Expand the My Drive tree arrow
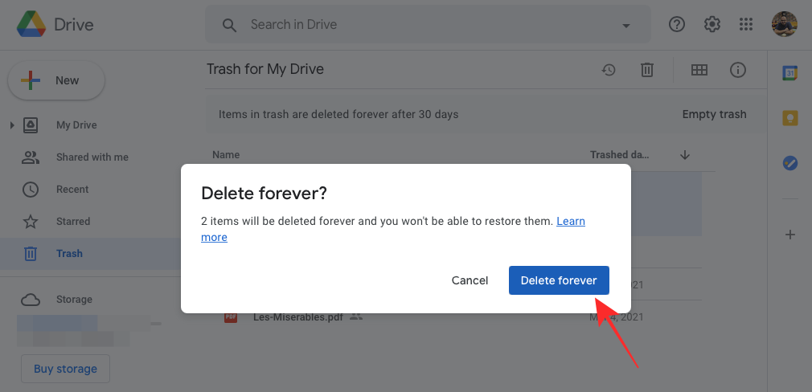 click(x=12, y=125)
